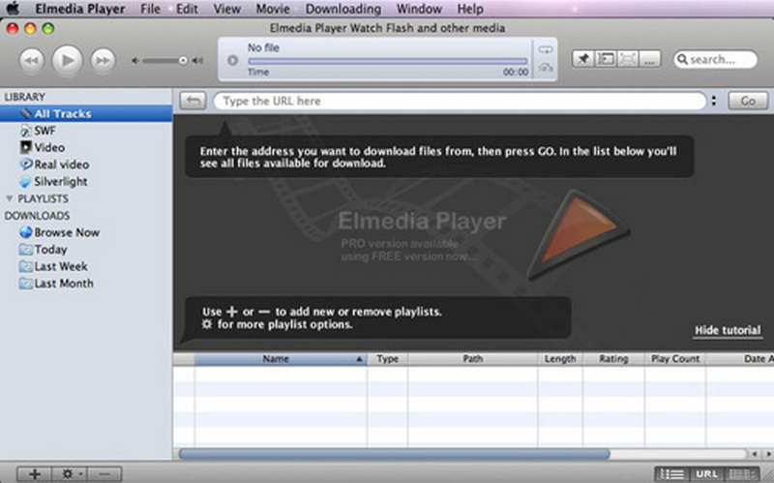Sort by the Path column header
Viewport: 774px width, 483px height.
click(473, 359)
